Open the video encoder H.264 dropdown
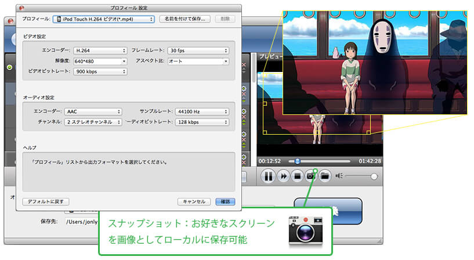 coord(100,50)
